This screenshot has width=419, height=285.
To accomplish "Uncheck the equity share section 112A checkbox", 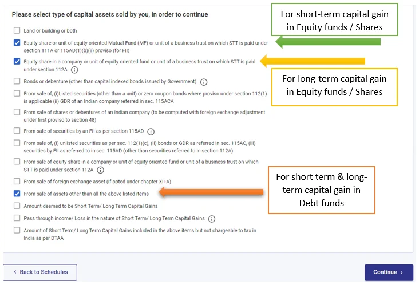I will tap(17, 62).
